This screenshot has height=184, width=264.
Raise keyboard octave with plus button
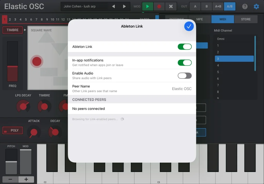point(26,179)
